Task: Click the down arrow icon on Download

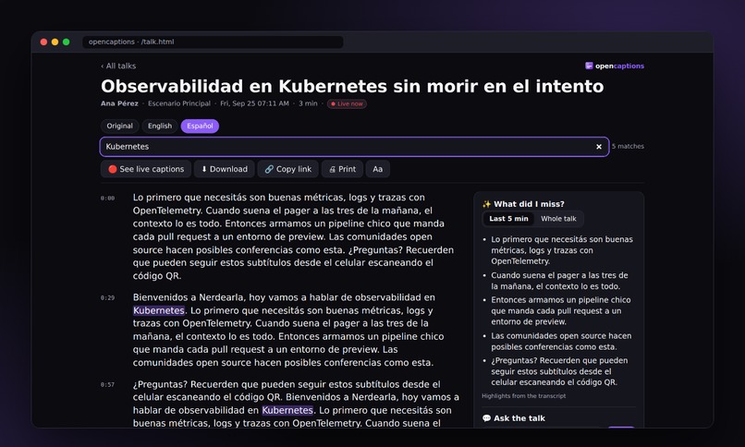Action: pyautogui.click(x=204, y=169)
